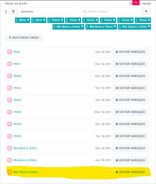
Task: Remove the 15mm tag with its x
Action: point(149,20)
